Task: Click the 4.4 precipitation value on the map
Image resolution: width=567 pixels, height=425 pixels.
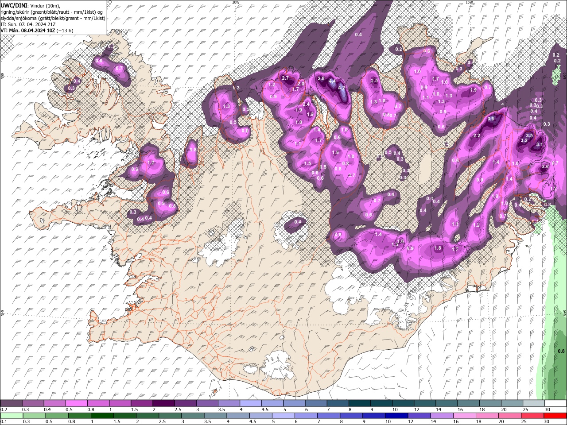Action: [332, 81]
